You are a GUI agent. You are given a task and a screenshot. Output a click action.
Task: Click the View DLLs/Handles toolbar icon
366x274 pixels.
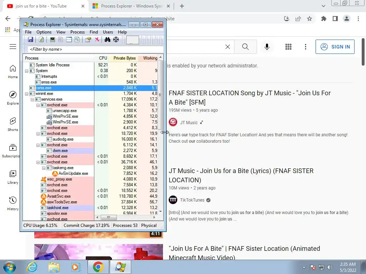click(77, 40)
